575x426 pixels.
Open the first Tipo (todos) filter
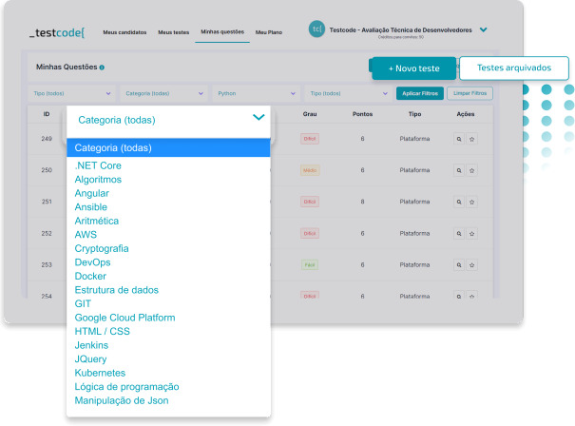[72, 93]
